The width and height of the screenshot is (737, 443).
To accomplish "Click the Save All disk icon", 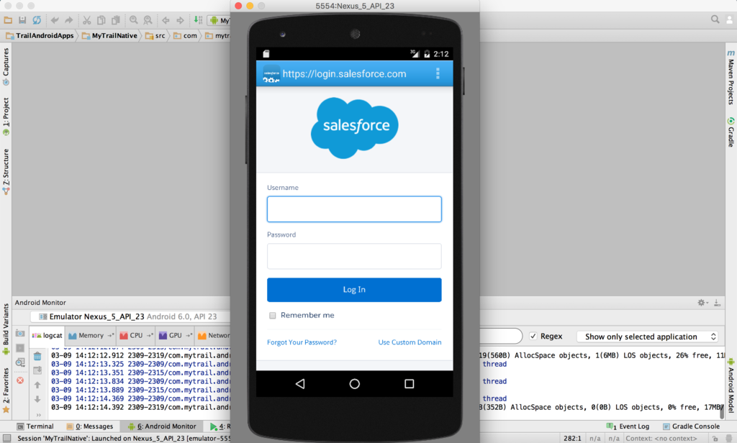I will point(22,20).
